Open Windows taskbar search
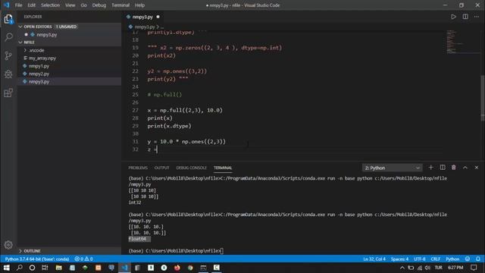 (19, 268)
